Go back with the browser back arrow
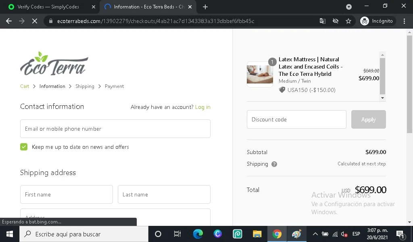 tap(9, 21)
